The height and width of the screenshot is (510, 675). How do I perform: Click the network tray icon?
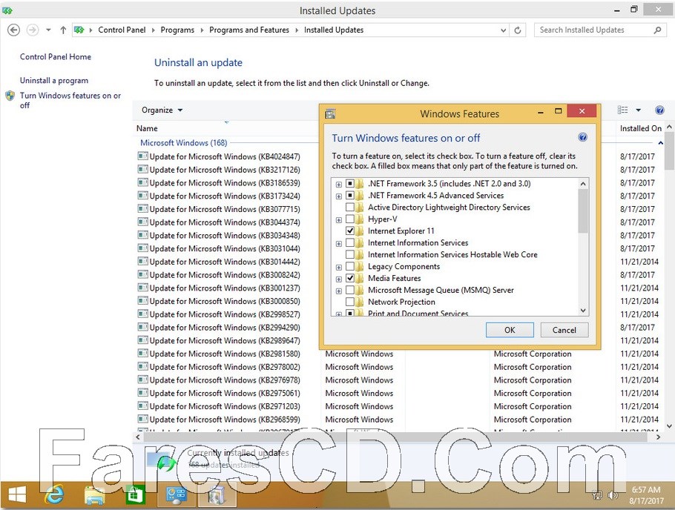click(597, 496)
